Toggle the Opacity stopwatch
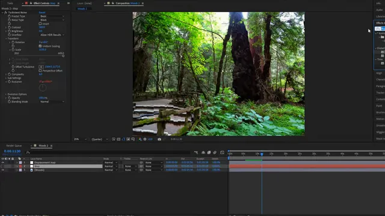This screenshot has height=216, width=385. click(10, 98)
